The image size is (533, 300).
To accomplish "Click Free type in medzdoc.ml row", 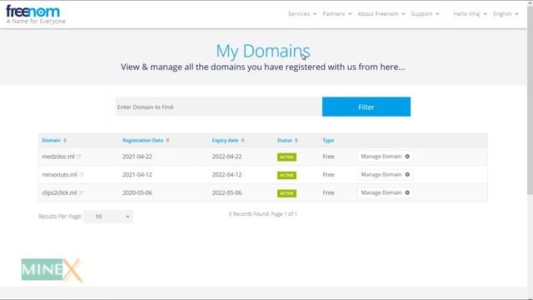I will (328, 157).
